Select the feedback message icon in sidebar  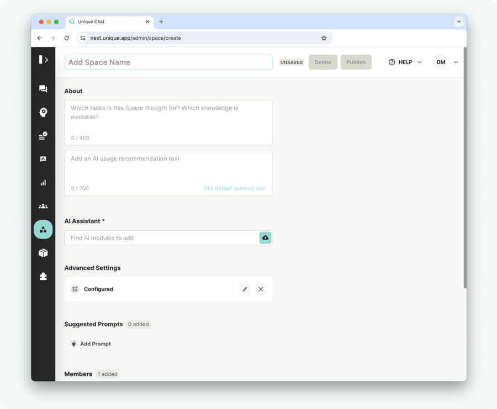[x=43, y=159]
